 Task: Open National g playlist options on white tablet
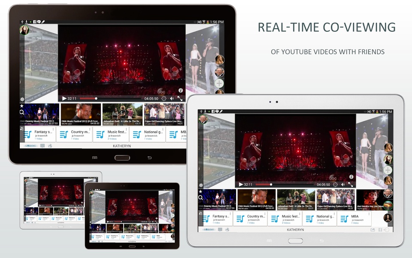(x=334, y=214)
